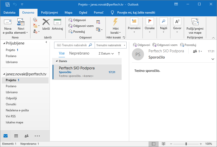Open the Hitri koraki dialog launcher
The height and width of the screenshot is (147, 217).
tap(124, 37)
